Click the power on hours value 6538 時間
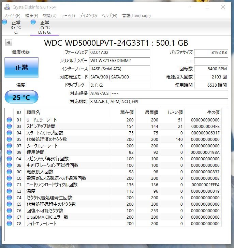 click(211, 85)
